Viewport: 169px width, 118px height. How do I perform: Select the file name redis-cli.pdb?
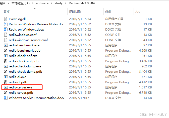(x=18, y=82)
